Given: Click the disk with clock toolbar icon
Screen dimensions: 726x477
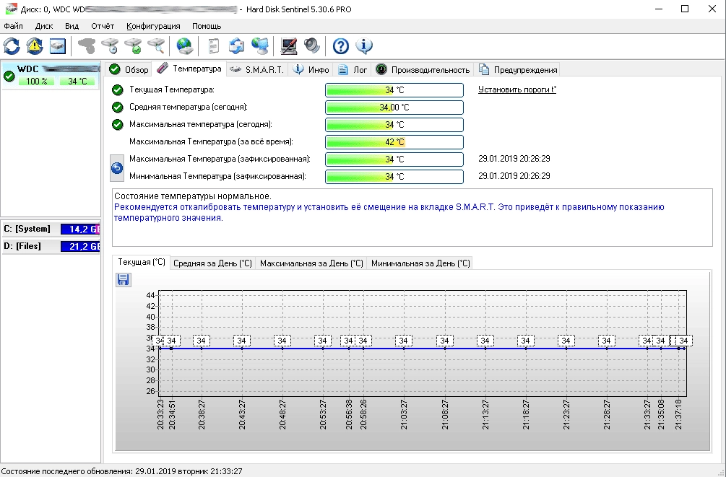Looking at the screenshot, I should [110, 45].
